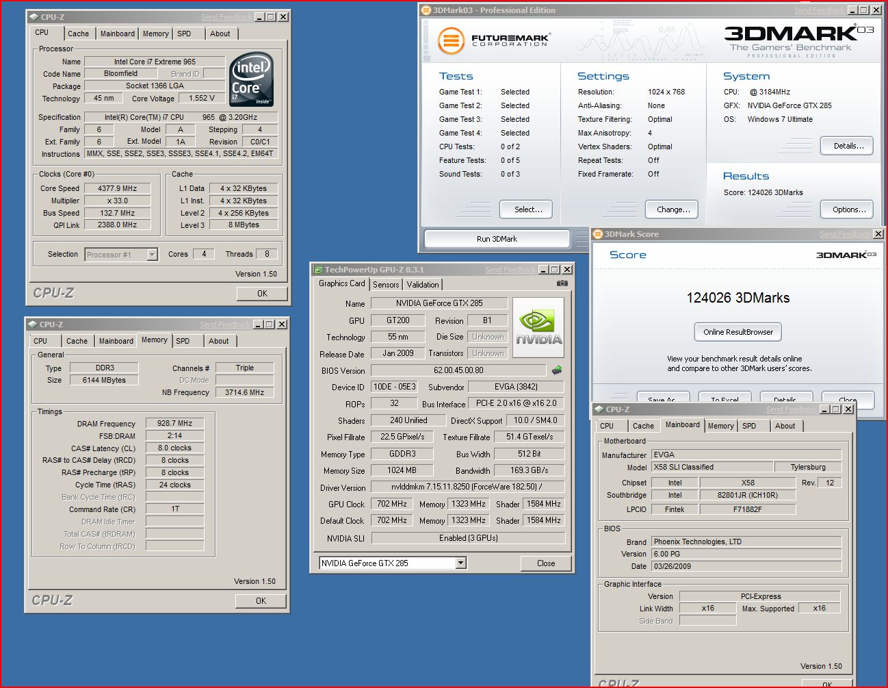Switch to Validation tab in GPU-Z
888x688 pixels.
[423, 285]
